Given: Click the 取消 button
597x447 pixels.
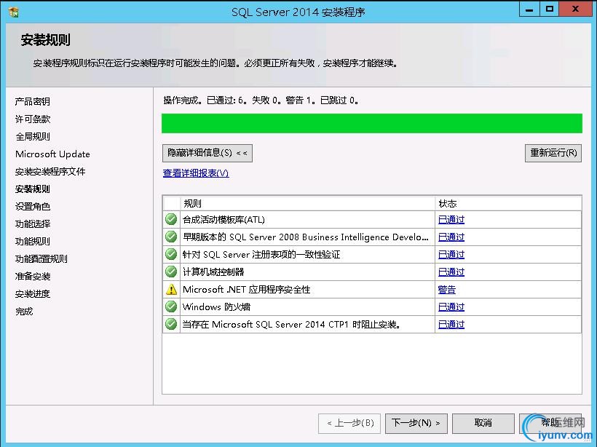Looking at the screenshot, I should point(483,424).
